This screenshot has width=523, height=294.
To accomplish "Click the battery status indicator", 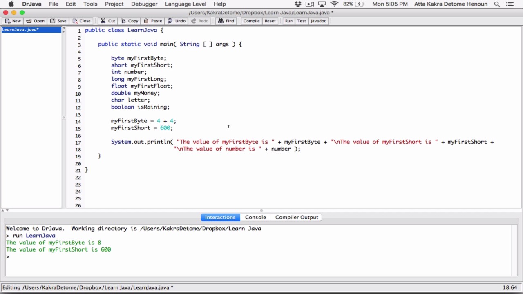I will coord(354,4).
